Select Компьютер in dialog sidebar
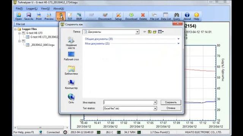Screen dimensions: 243x136 click(x=71, y=85)
